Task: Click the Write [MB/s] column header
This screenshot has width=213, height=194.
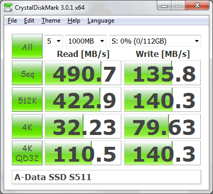Action: coord(163,54)
